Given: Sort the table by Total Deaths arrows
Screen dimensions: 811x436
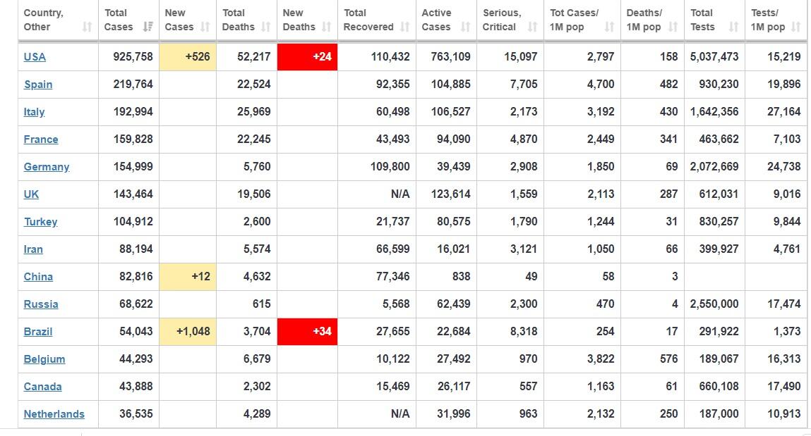Looking at the screenshot, I should click(x=266, y=27).
